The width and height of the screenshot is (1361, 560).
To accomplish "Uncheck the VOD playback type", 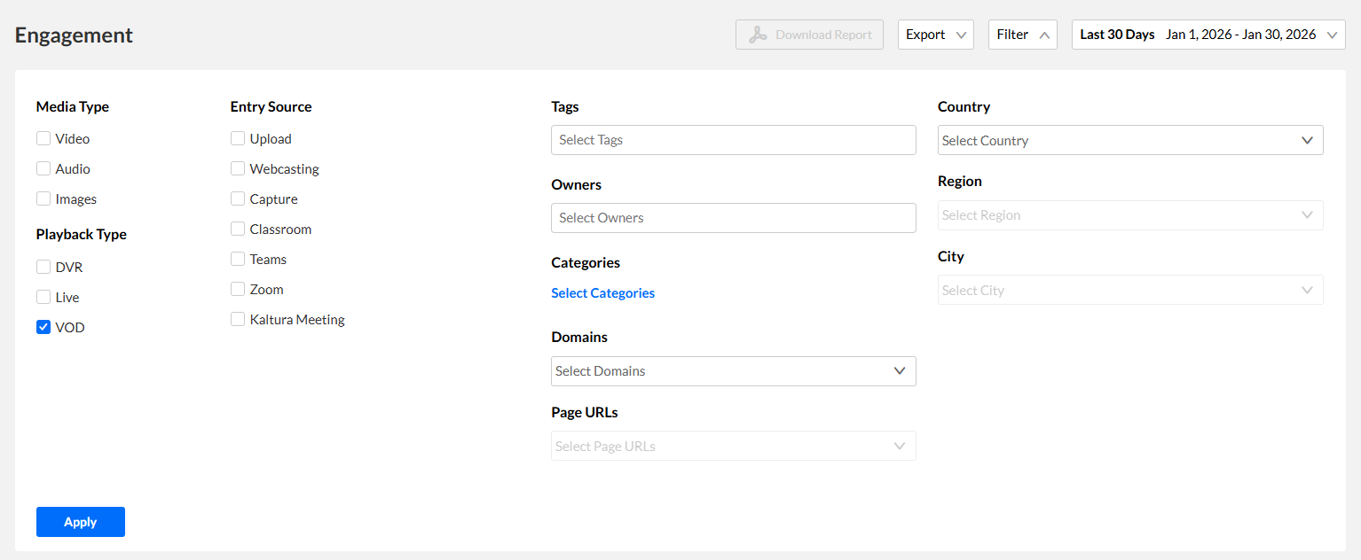I will (43, 327).
